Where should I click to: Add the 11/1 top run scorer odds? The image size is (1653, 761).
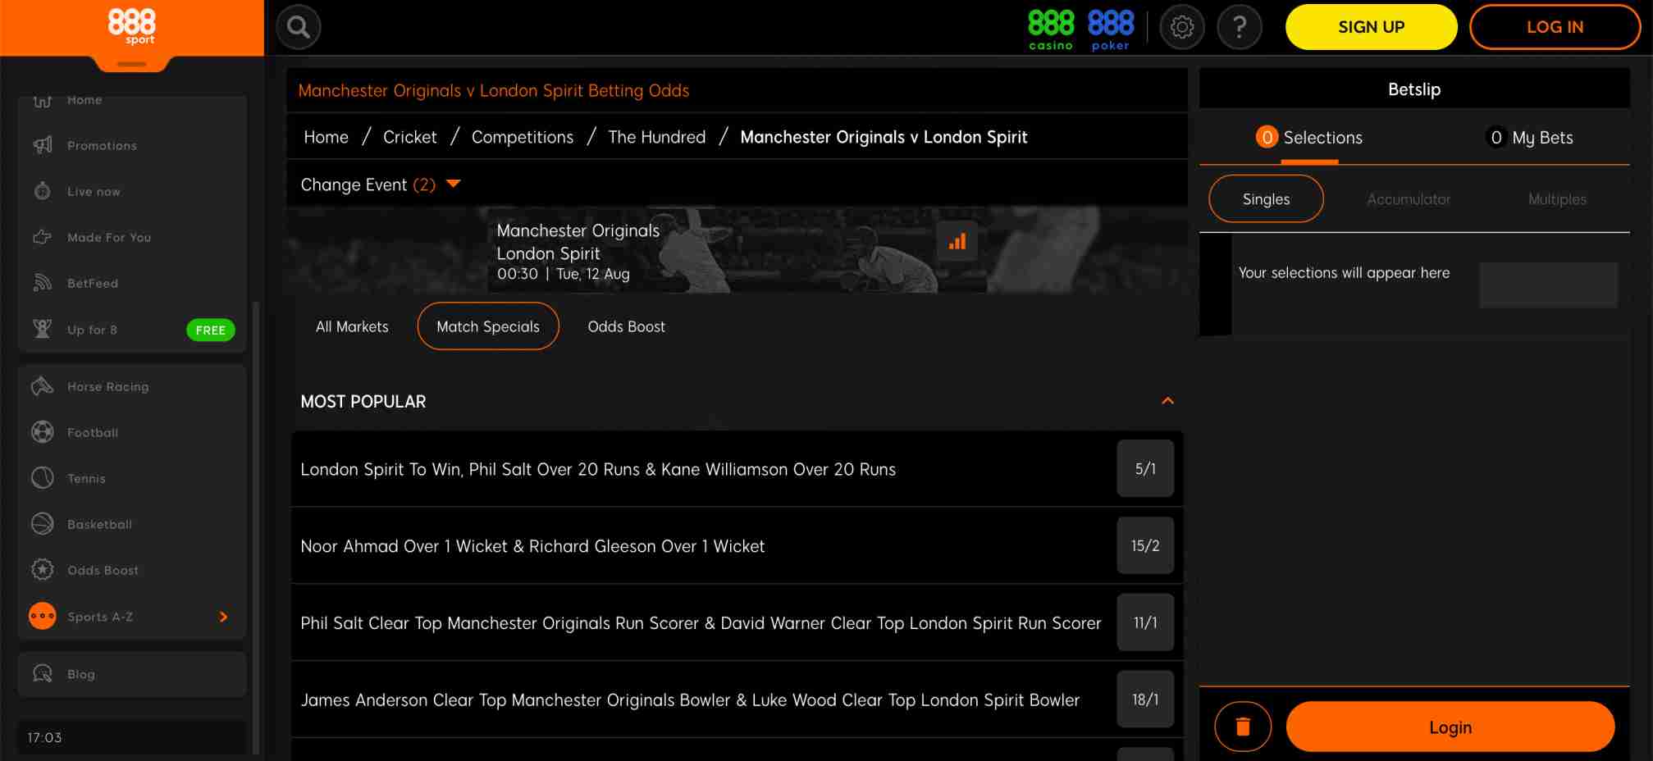pyautogui.click(x=1145, y=622)
